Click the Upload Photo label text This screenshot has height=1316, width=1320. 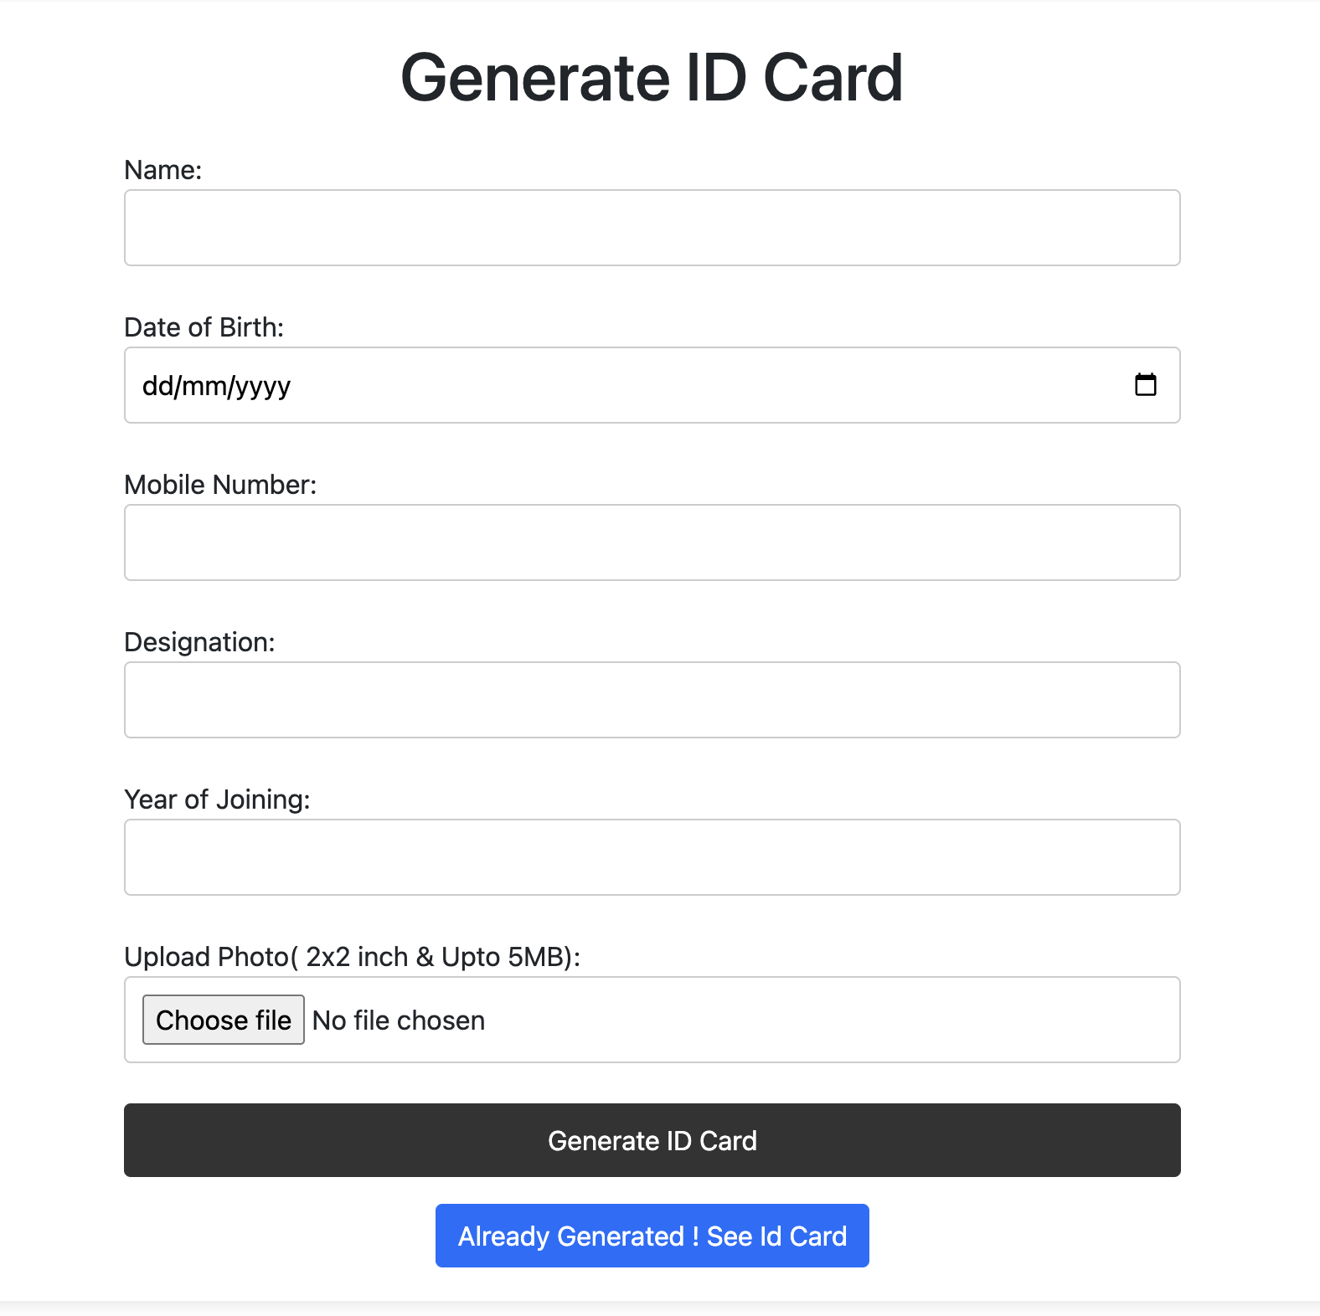(352, 957)
